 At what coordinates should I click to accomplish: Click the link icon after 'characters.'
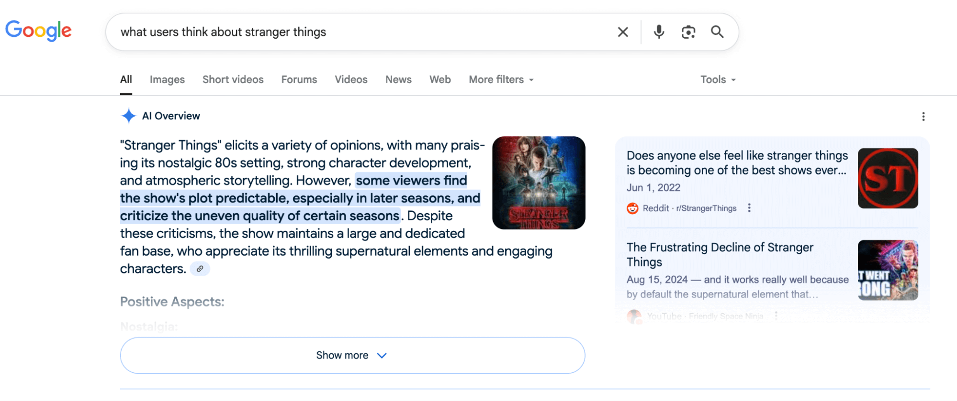(200, 269)
